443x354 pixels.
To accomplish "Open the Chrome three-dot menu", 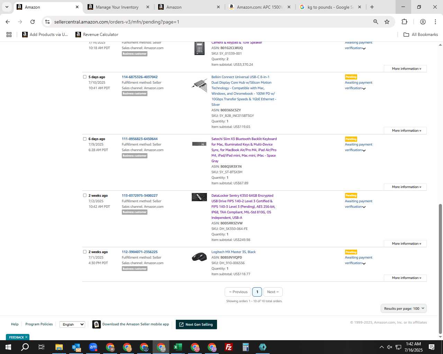I will coord(435,22).
